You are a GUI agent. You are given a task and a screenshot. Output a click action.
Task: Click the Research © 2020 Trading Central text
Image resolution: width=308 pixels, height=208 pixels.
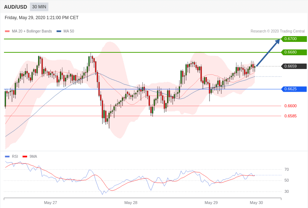coord(278,31)
